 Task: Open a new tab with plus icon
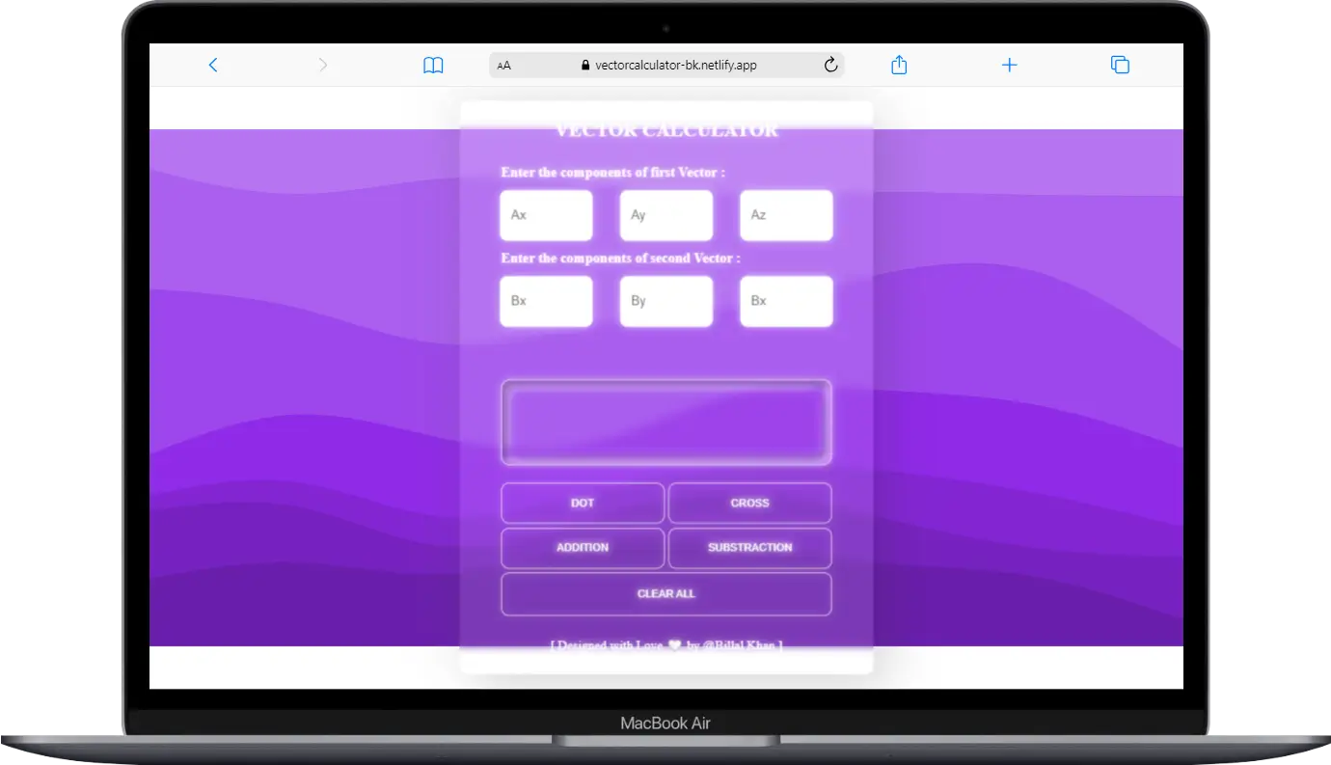[x=1009, y=65]
